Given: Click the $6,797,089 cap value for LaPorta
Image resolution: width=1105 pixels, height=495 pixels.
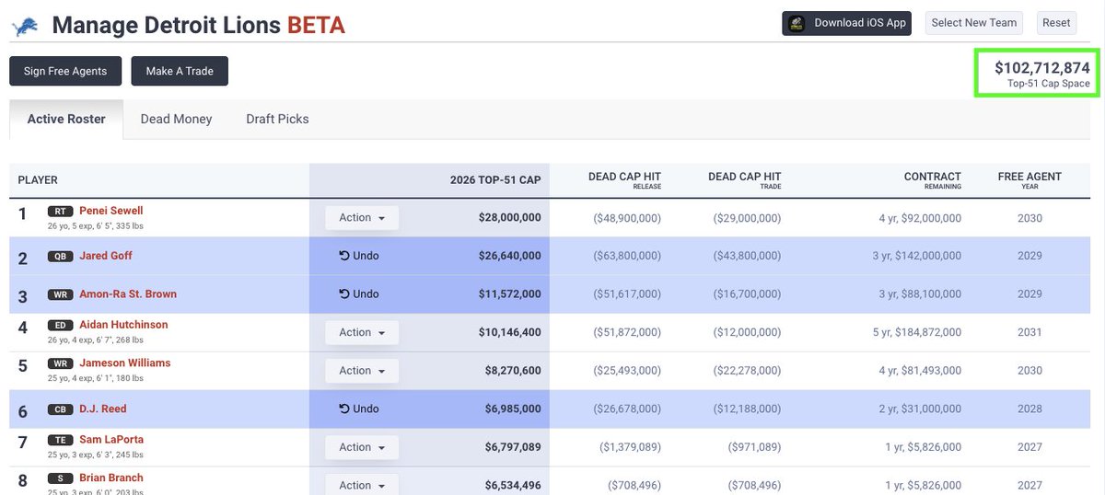Looking at the screenshot, I should 512,447.
